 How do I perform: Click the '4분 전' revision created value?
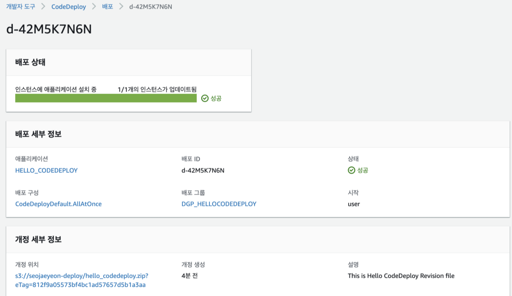click(x=190, y=276)
